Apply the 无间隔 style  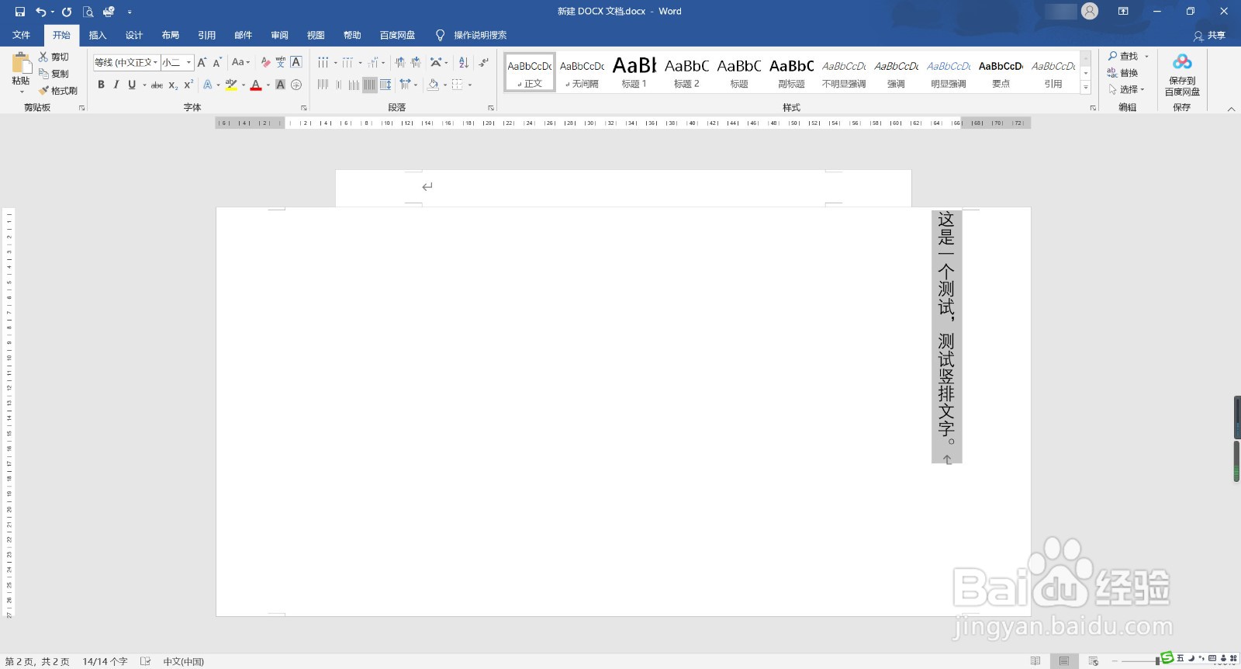pos(582,72)
